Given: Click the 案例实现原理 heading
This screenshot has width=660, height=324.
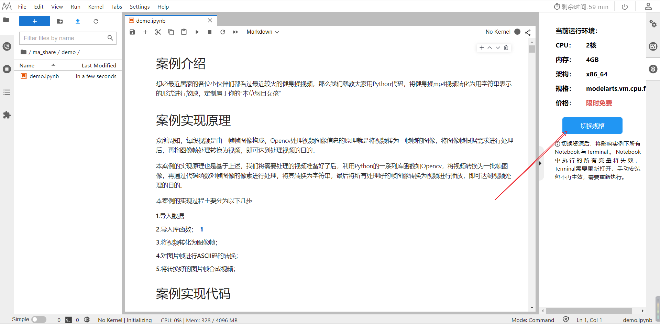Looking at the screenshot, I should [x=193, y=120].
